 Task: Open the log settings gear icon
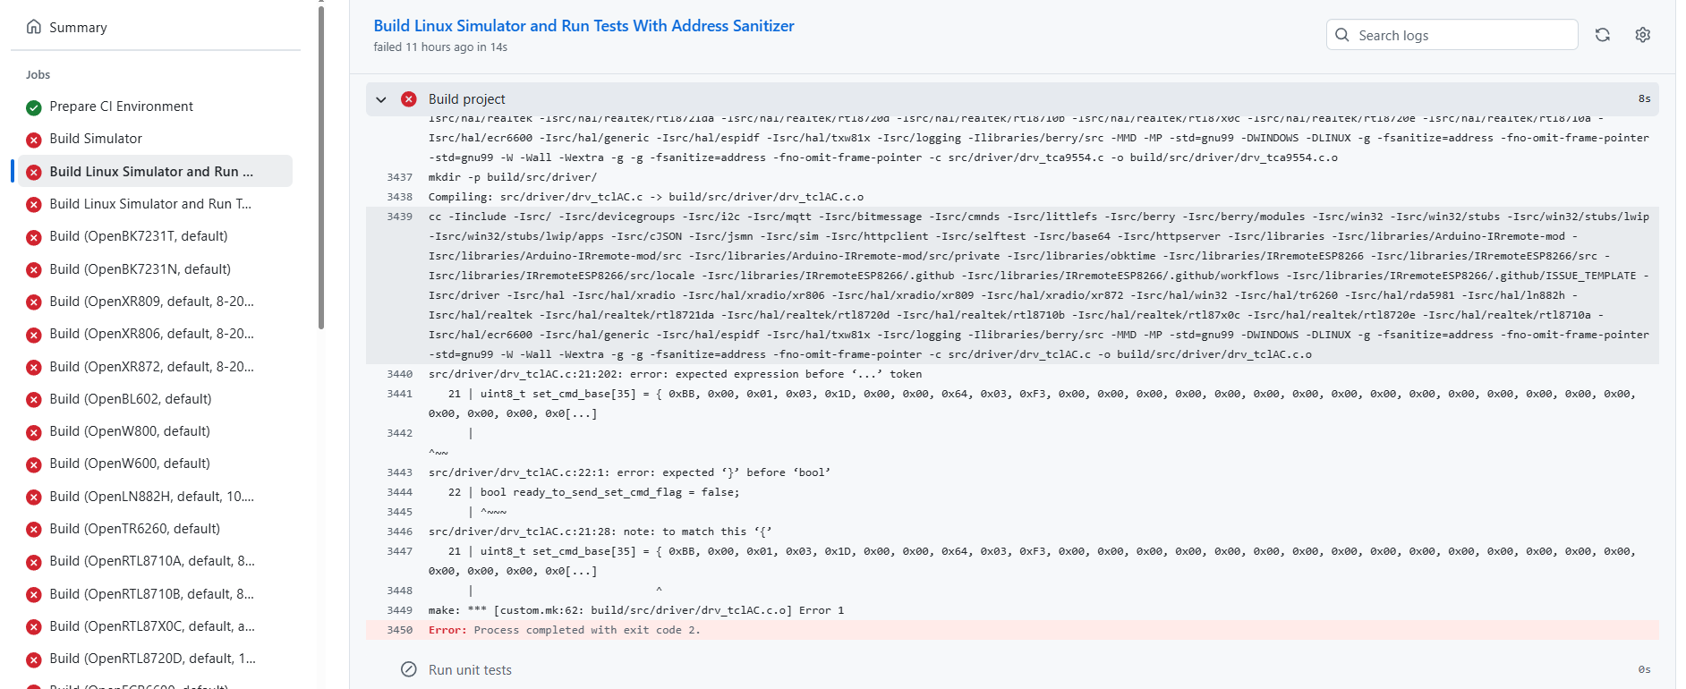point(1642,35)
